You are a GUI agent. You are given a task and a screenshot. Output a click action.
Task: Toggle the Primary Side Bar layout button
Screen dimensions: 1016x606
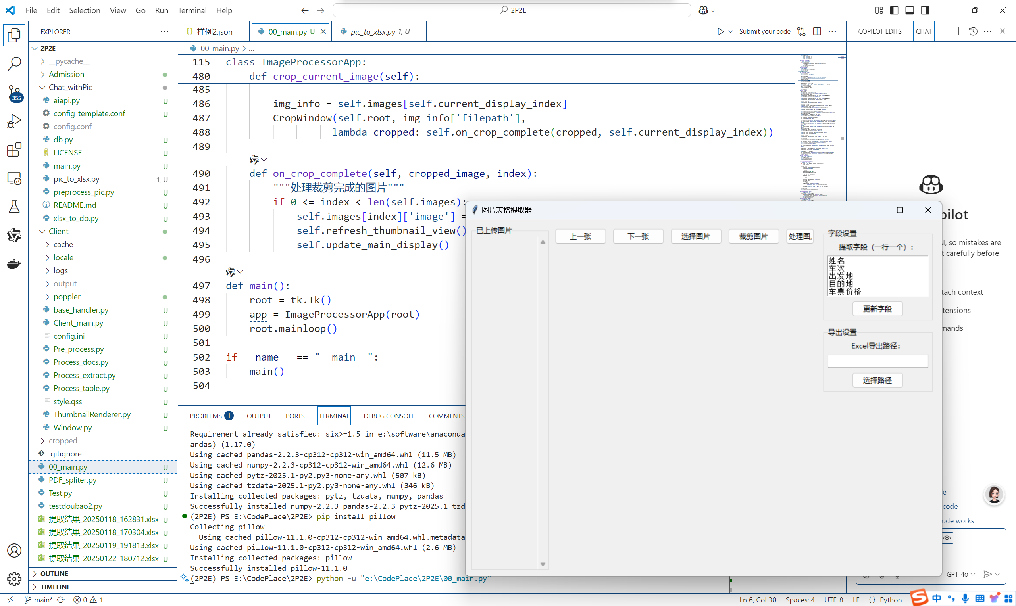(x=894, y=10)
